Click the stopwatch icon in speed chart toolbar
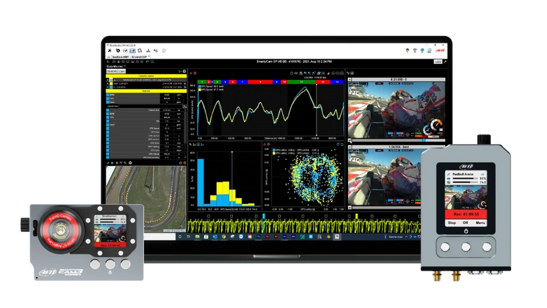 [x=292, y=73]
